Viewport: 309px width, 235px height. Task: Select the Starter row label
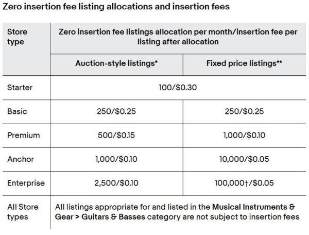coord(20,88)
